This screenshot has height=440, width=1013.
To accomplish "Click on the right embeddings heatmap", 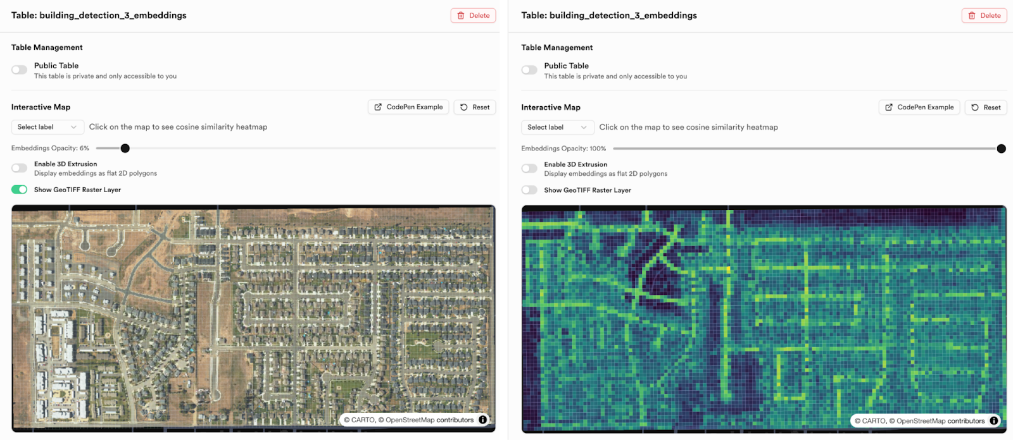I will tap(764, 319).
